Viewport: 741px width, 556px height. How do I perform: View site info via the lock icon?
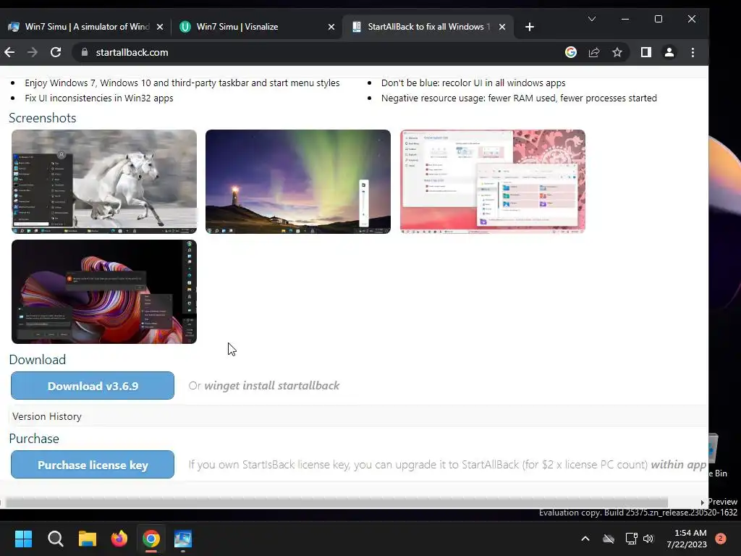85,52
